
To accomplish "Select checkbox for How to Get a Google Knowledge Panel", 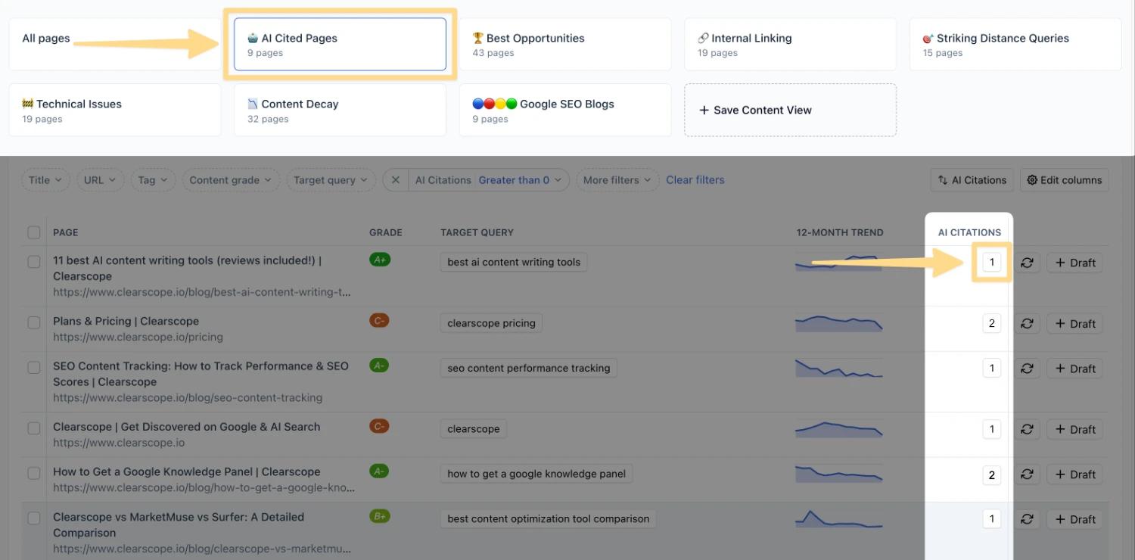I will click(x=34, y=473).
